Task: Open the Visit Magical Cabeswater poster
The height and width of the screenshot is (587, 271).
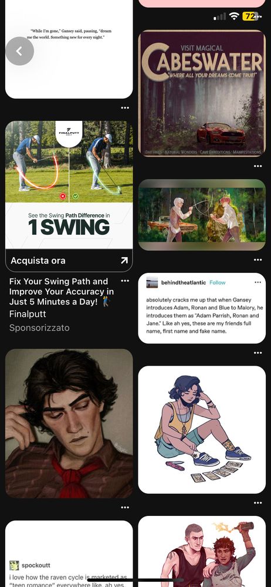Action: coord(202,93)
